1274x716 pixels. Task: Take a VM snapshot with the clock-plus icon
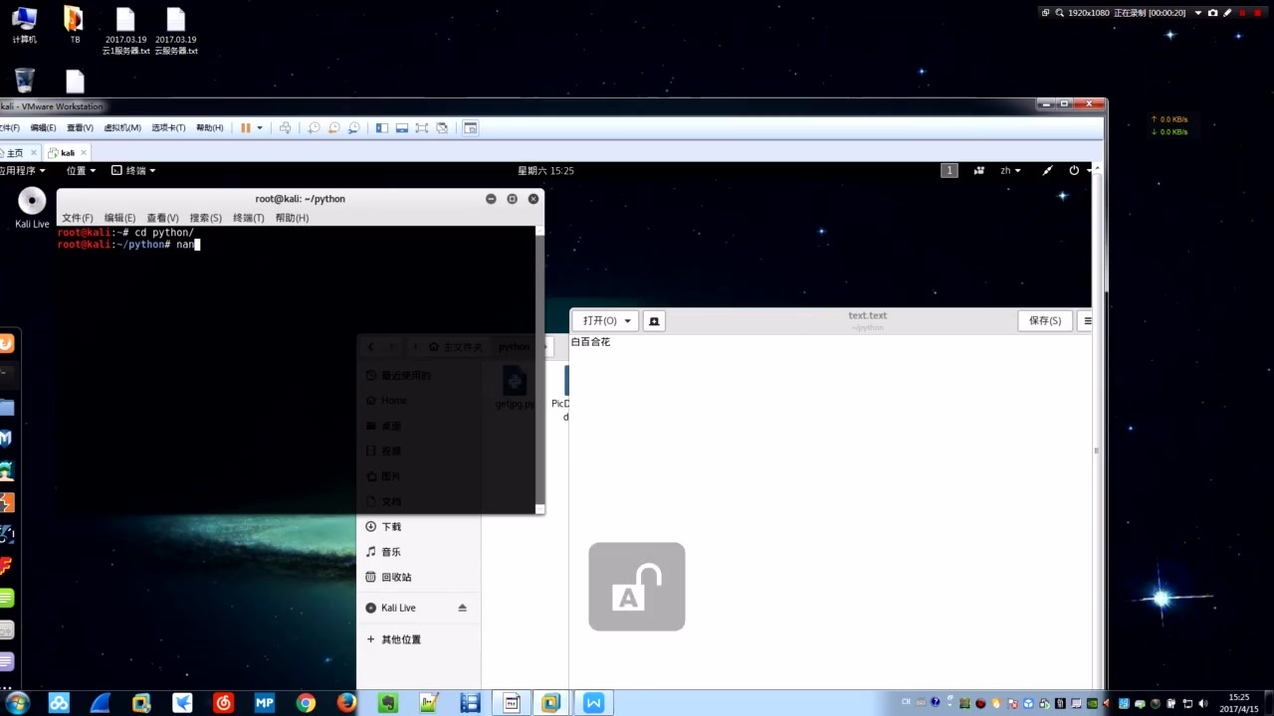pos(314,127)
